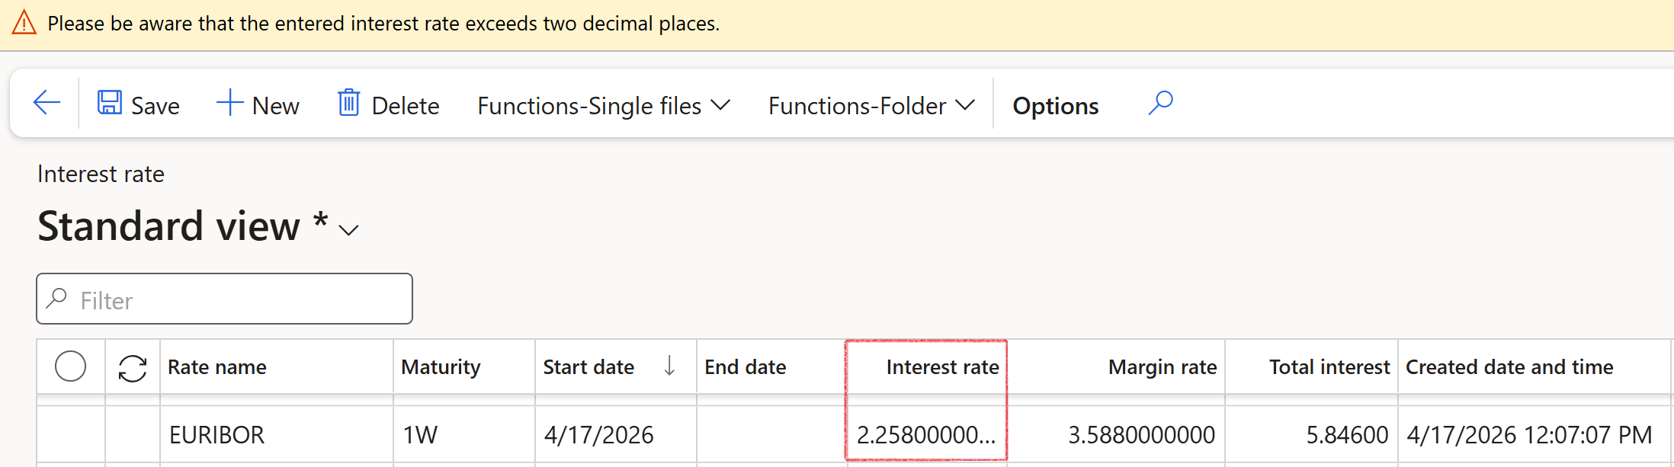
Task: Click the Margin rate column header
Action: [x=1162, y=367]
